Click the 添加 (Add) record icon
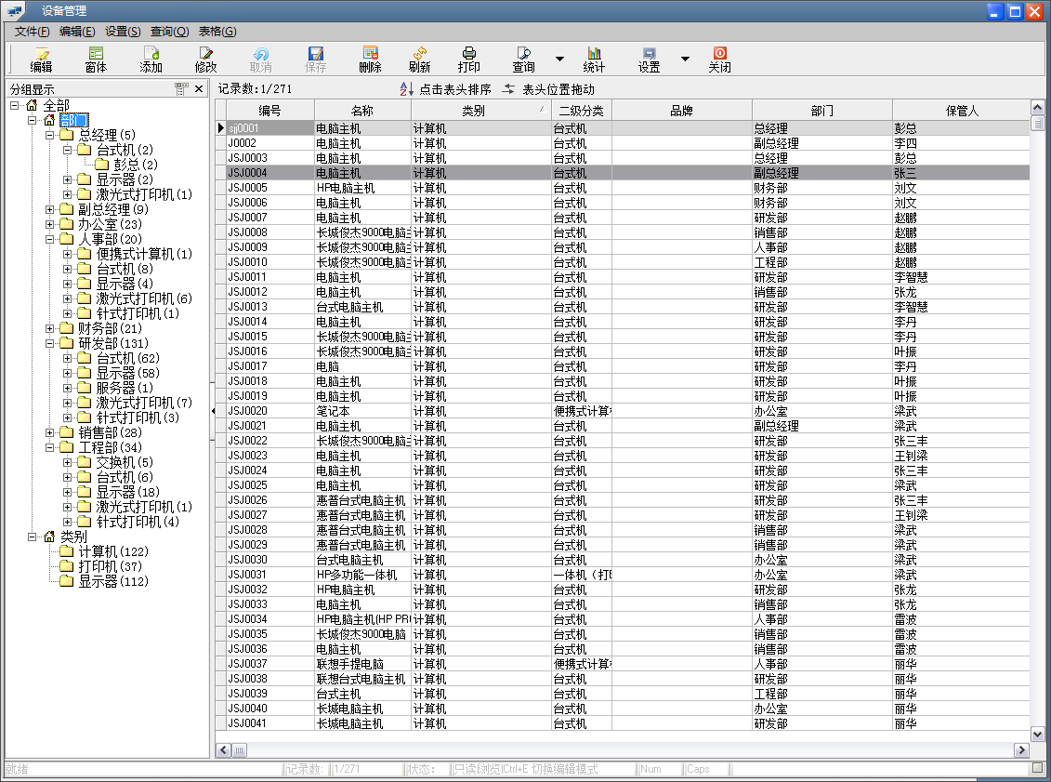Image resolution: width=1051 pixels, height=782 pixels. click(151, 54)
